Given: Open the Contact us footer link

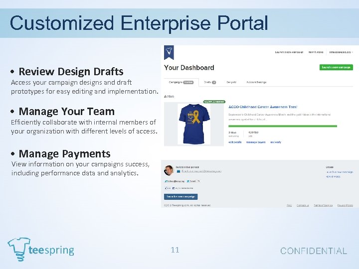Looking at the screenshot, I should click(x=303, y=205).
